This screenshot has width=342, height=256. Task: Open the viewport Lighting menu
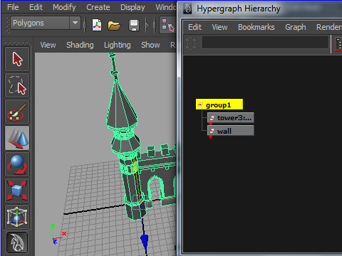[118, 45]
